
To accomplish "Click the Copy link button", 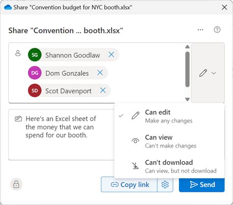I will (129, 184).
